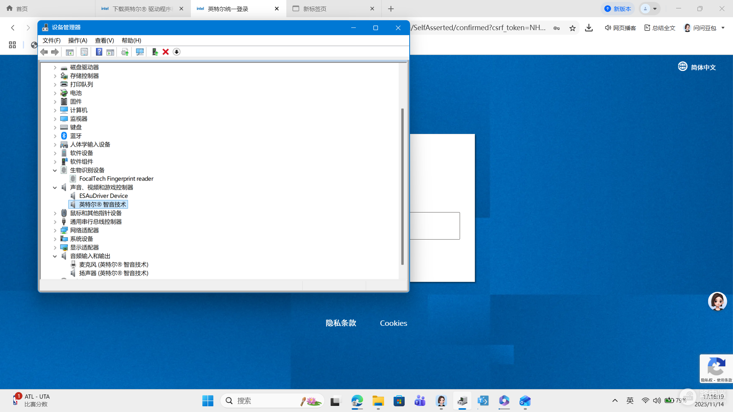Image resolution: width=733 pixels, height=412 pixels.
Task: Expand the 键盘 node
Action: coord(55,127)
